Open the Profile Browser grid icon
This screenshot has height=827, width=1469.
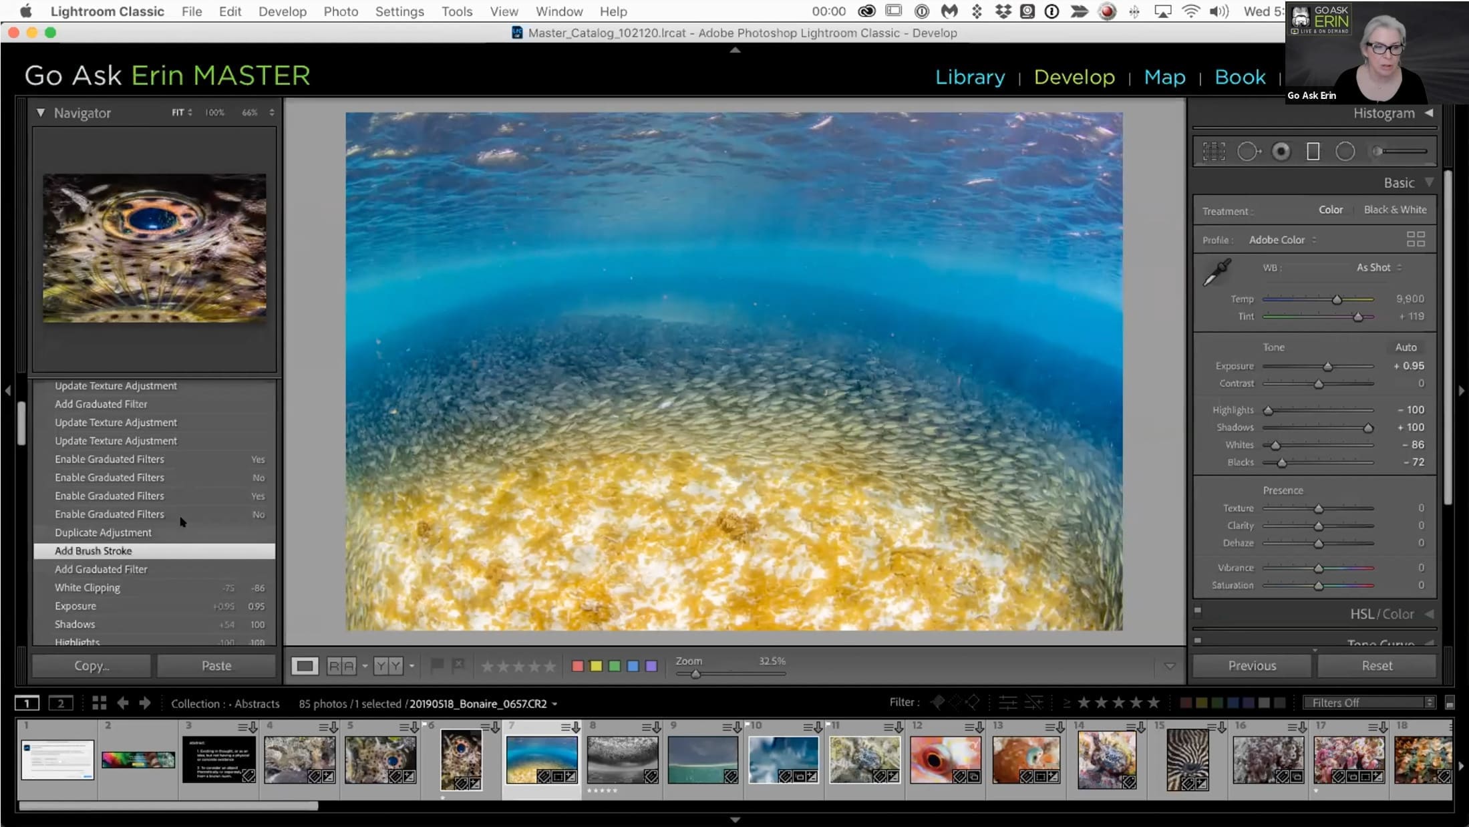1416,239
